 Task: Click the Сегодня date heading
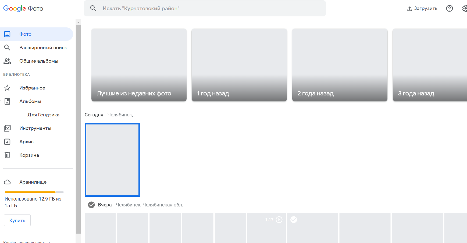coord(94,115)
